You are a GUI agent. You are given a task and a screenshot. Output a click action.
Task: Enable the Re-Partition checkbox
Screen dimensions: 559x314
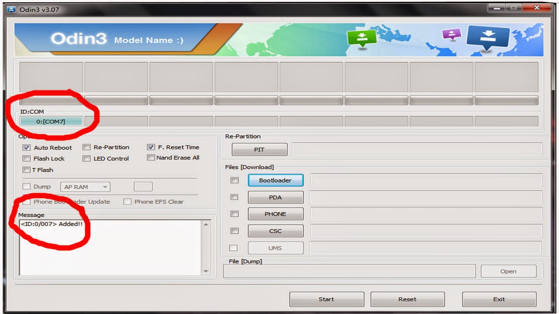coord(86,147)
